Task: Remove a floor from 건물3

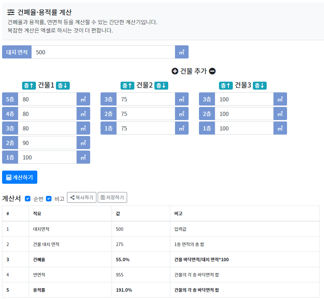Action: pos(260,85)
